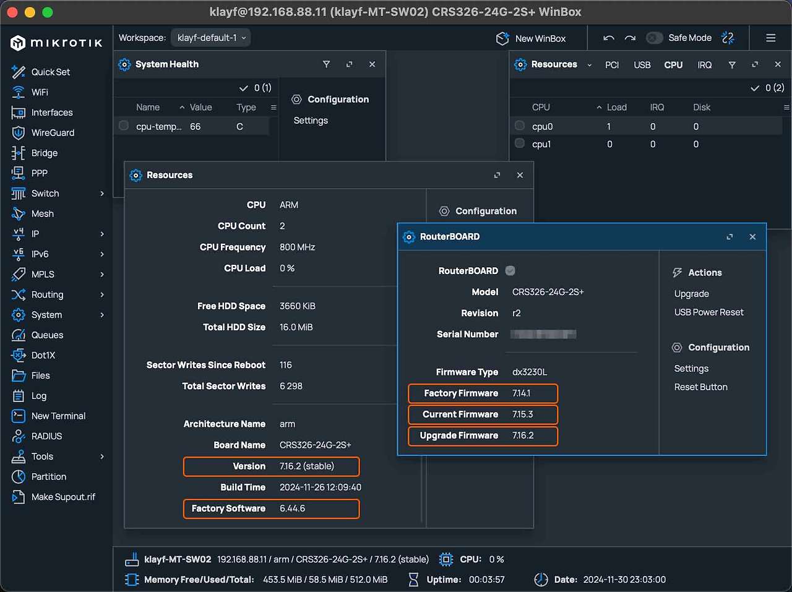Click the icon right of Safe Mode
Viewport: 792px width, 592px height.
tap(728, 38)
